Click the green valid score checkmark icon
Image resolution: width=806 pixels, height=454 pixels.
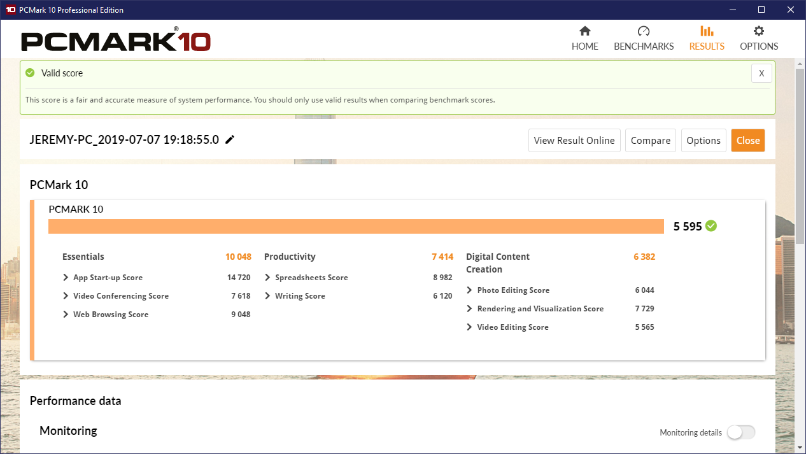point(30,73)
